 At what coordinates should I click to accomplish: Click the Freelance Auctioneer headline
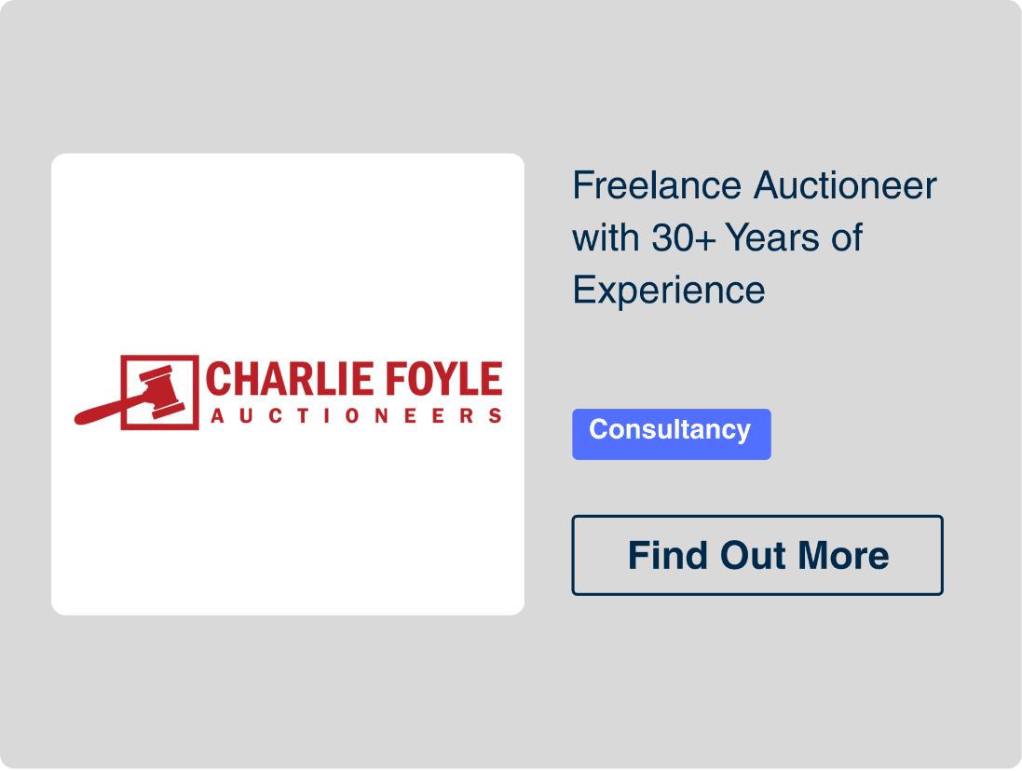pyautogui.click(x=754, y=186)
